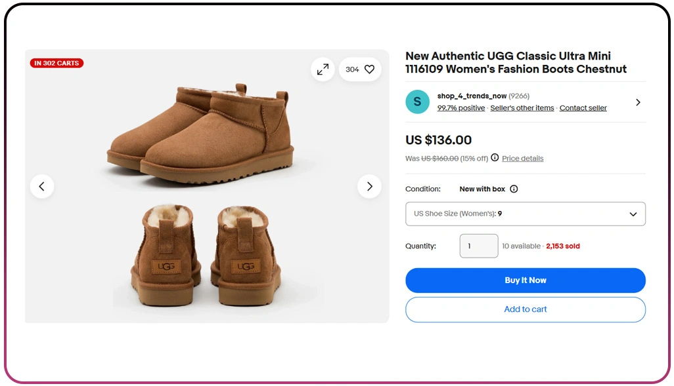The height and width of the screenshot is (386, 674).
Task: Click the Add to cart button
Action: 526,309
